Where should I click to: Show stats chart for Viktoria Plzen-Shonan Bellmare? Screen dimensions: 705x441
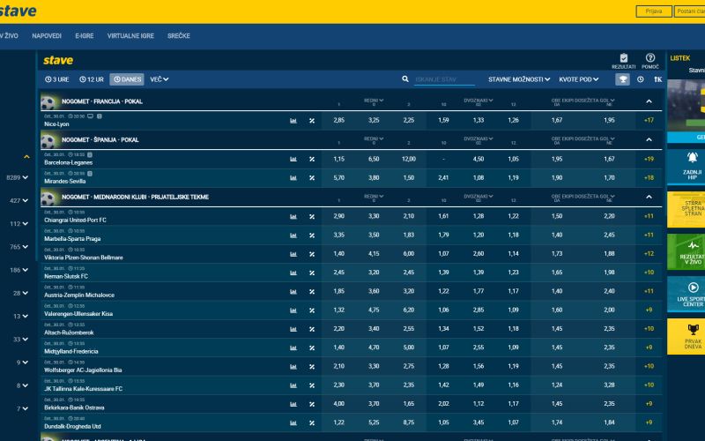tap(293, 254)
